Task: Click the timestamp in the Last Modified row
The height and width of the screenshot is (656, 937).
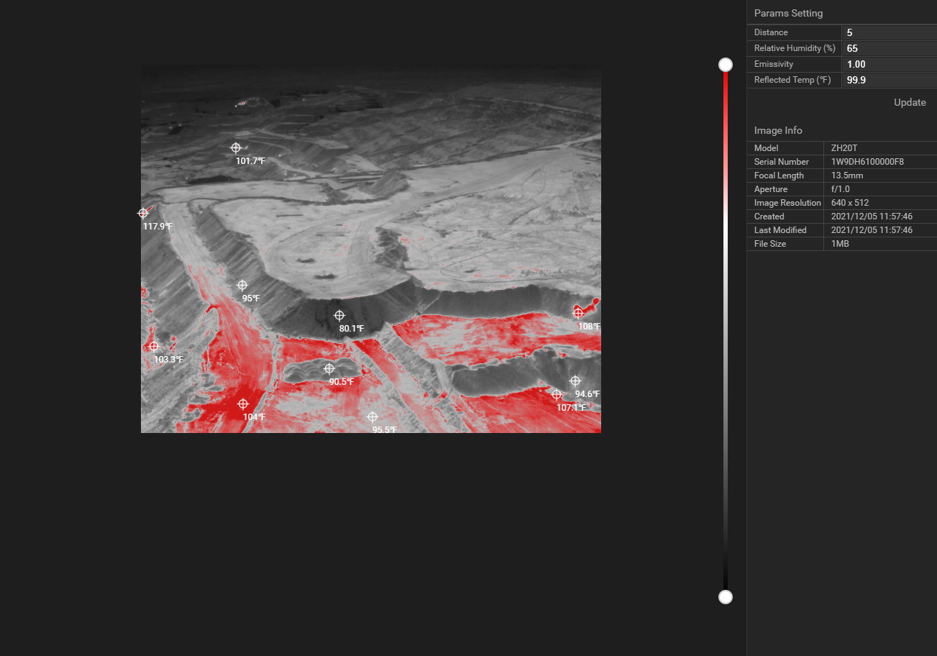Action: pyautogui.click(x=872, y=230)
